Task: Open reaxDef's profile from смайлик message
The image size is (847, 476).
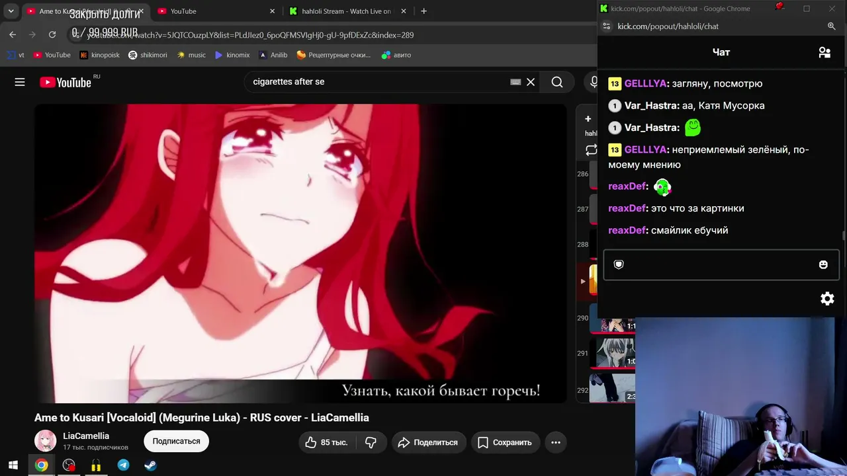Action: click(626, 230)
